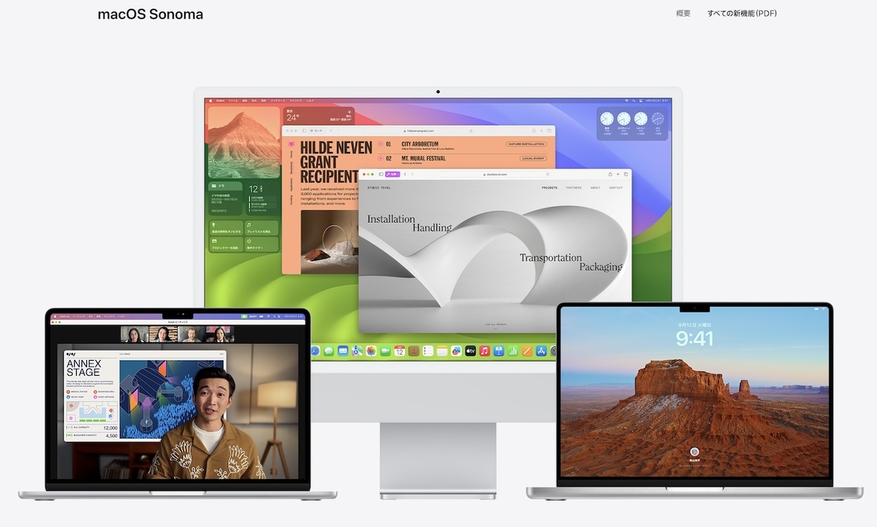Click the macOS Sonoma page title

tap(151, 14)
